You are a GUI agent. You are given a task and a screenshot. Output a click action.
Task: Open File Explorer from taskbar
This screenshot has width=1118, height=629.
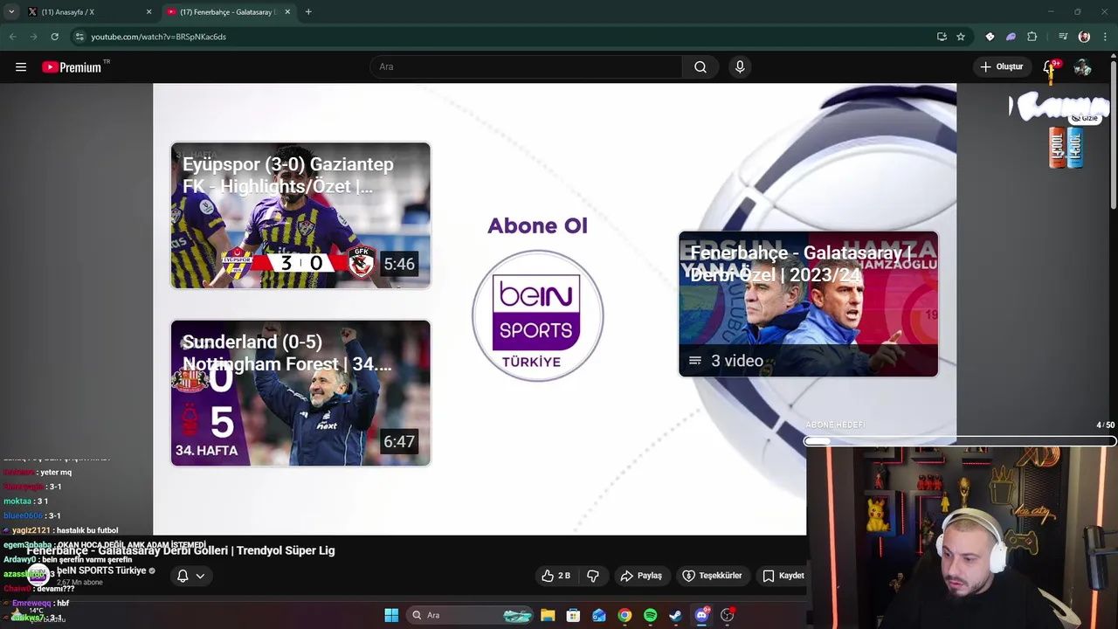(548, 615)
